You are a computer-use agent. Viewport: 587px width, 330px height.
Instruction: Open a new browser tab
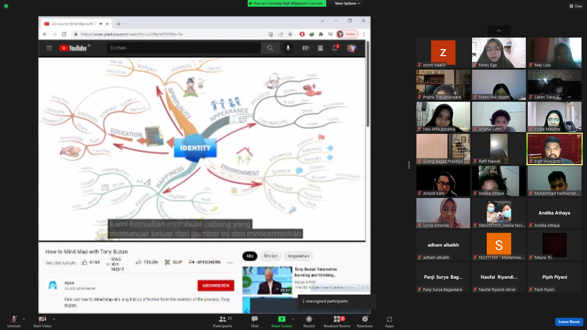coord(119,24)
